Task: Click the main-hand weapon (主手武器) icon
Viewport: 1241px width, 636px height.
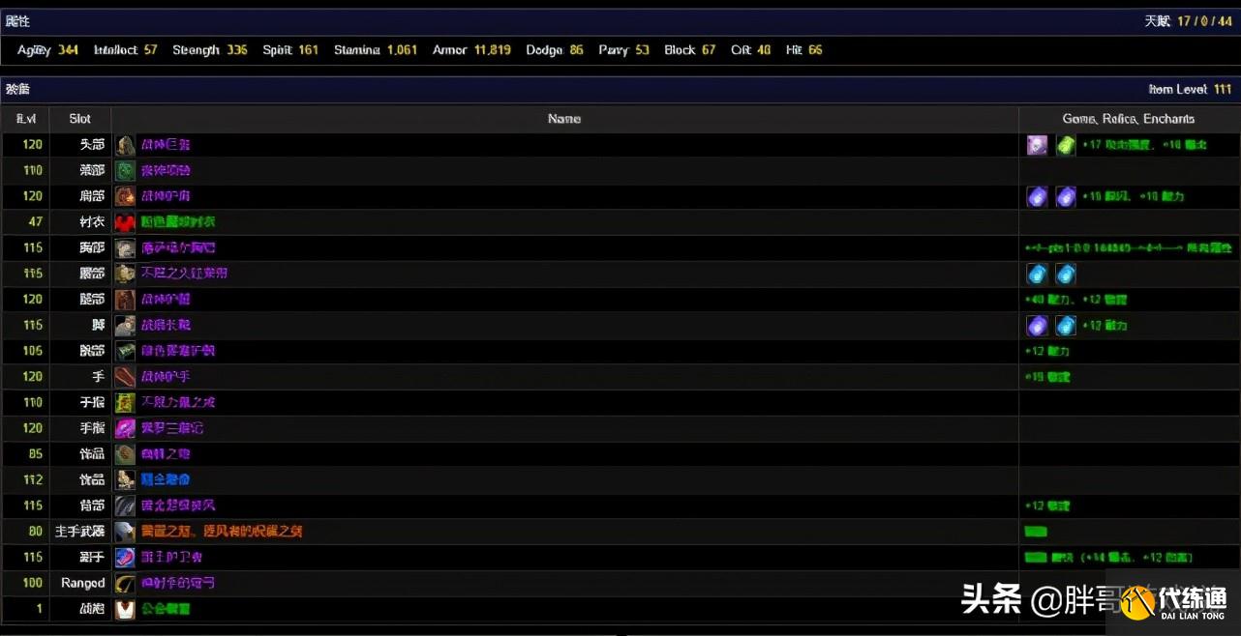Action: (125, 532)
